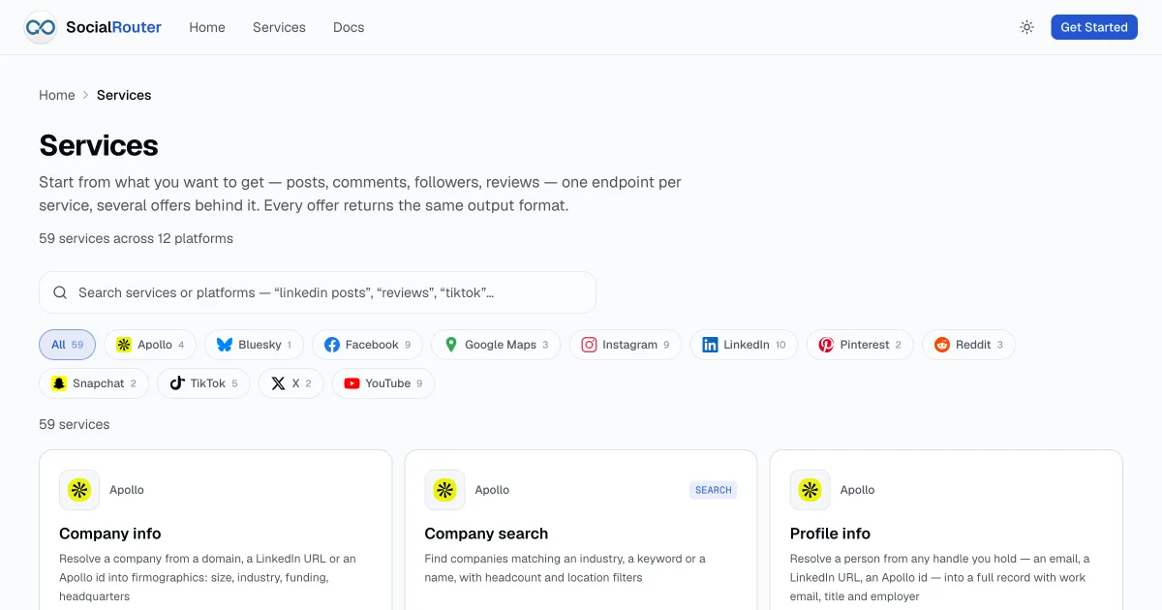This screenshot has width=1162, height=610.
Task: Open the Profile info service card title
Action: pyautogui.click(x=830, y=534)
